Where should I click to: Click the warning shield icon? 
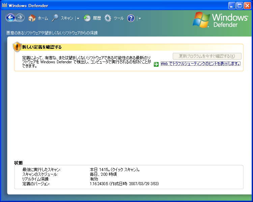17,47
